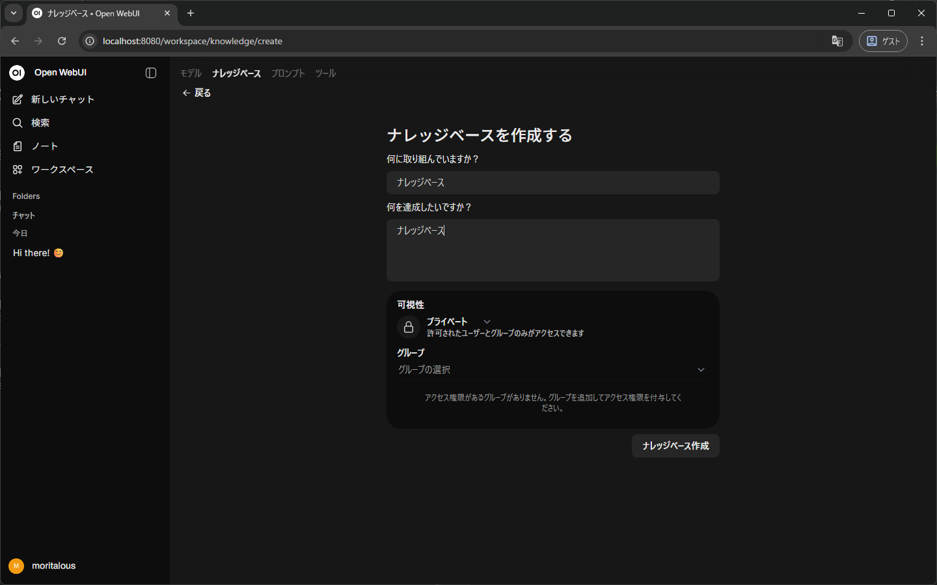The height and width of the screenshot is (585, 937).
Task: Switch to the ナレッジベース tab
Action: pos(236,73)
